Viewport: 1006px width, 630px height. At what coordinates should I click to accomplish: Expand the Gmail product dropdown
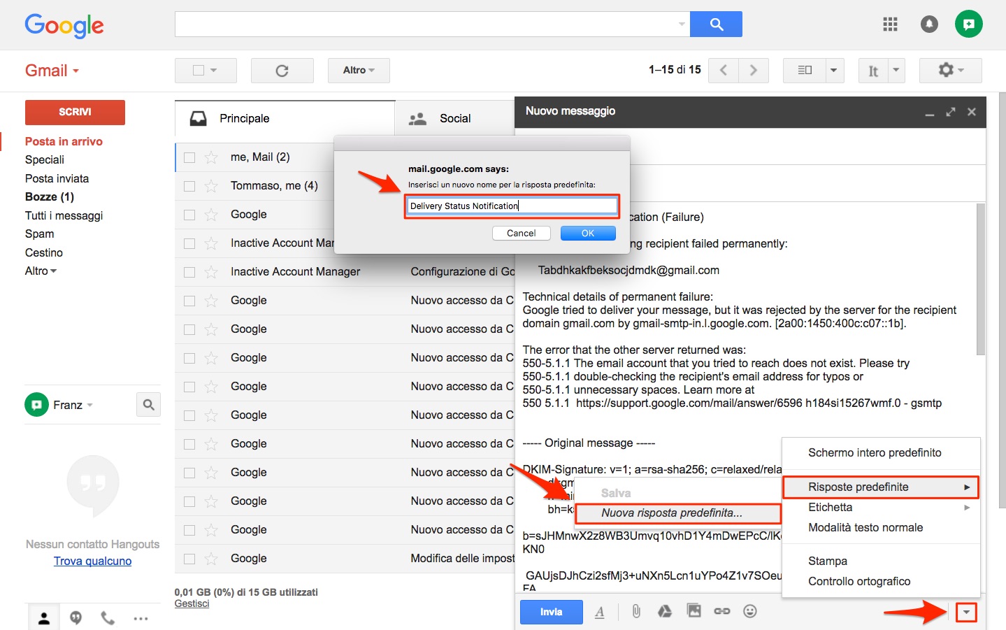click(x=52, y=71)
